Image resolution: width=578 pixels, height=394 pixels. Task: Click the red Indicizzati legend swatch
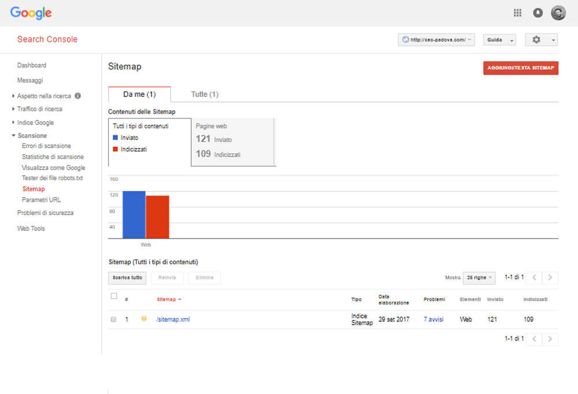[116, 149]
